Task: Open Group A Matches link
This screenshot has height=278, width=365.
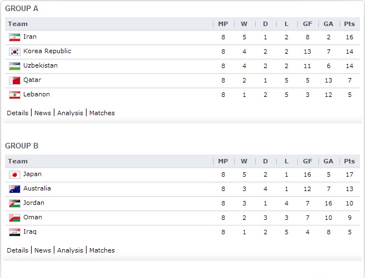Action: click(102, 113)
